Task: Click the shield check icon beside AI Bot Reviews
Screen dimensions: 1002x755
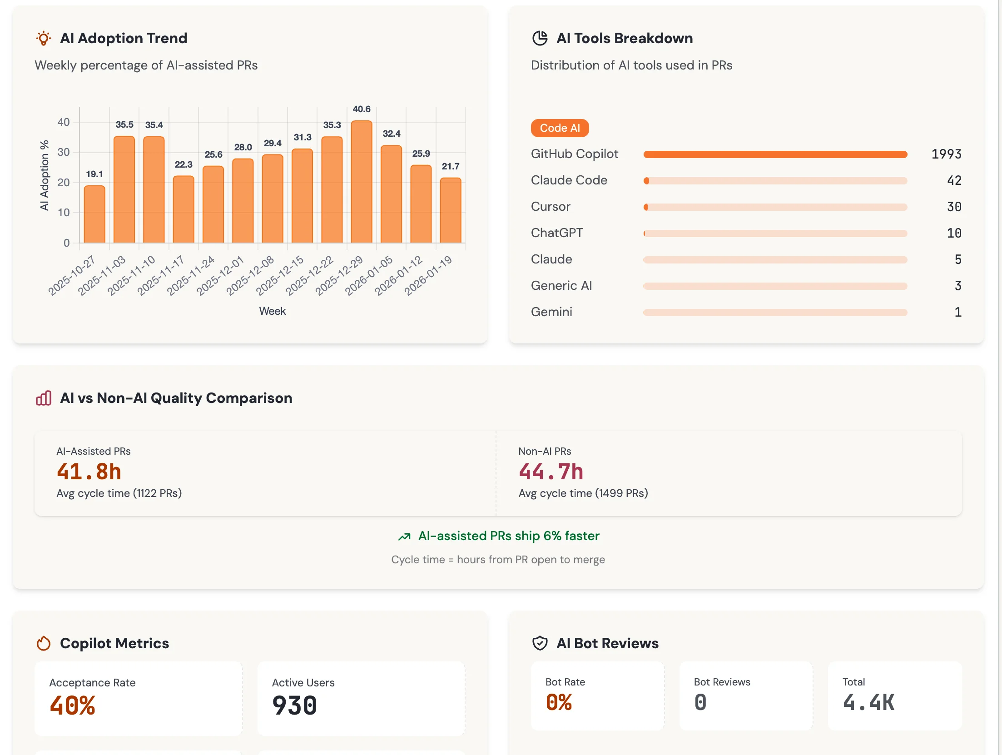Action: coord(540,643)
